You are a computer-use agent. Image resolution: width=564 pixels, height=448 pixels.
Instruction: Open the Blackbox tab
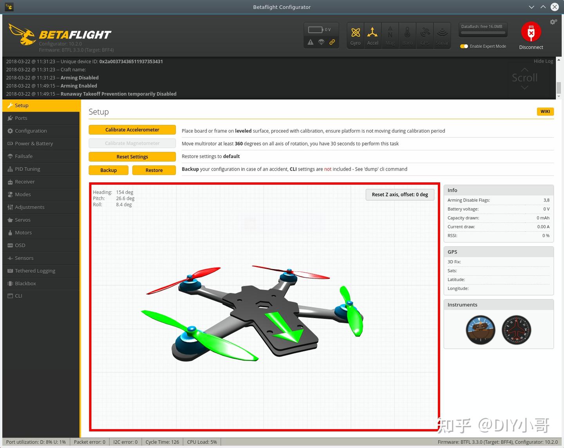(25, 283)
